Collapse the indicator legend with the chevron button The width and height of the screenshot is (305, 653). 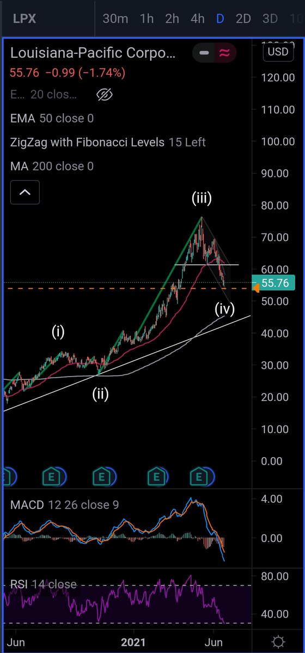(25, 192)
